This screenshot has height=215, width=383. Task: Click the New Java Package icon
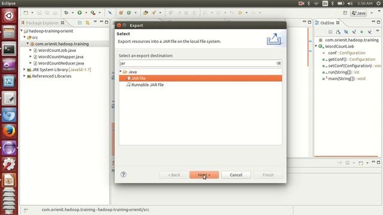click(x=121, y=13)
